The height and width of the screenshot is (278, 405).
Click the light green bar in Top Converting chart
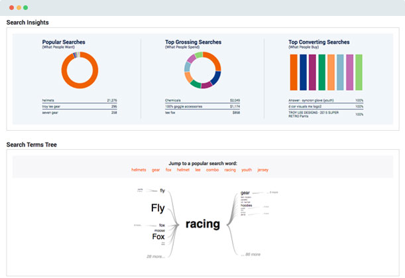359,72
